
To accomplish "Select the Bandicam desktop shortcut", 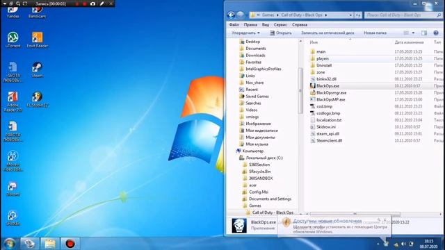I will 37,12.
